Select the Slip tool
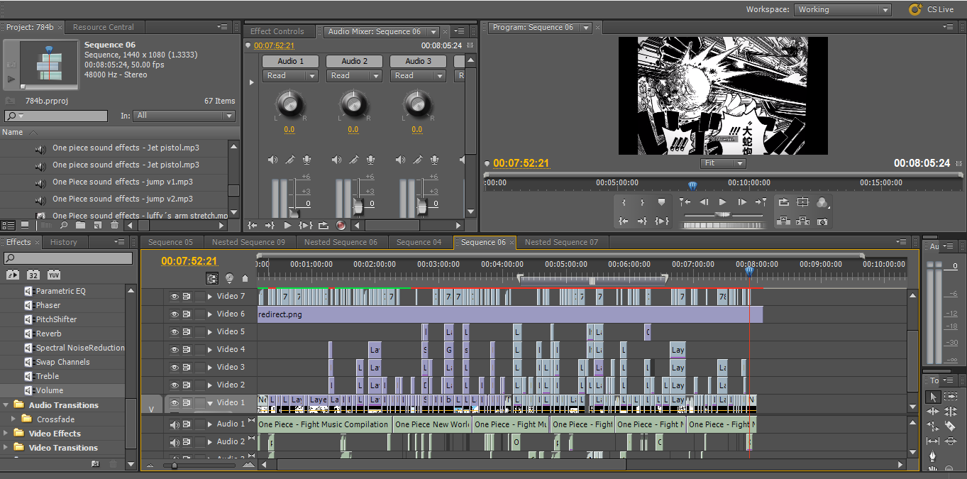 pyautogui.click(x=933, y=441)
